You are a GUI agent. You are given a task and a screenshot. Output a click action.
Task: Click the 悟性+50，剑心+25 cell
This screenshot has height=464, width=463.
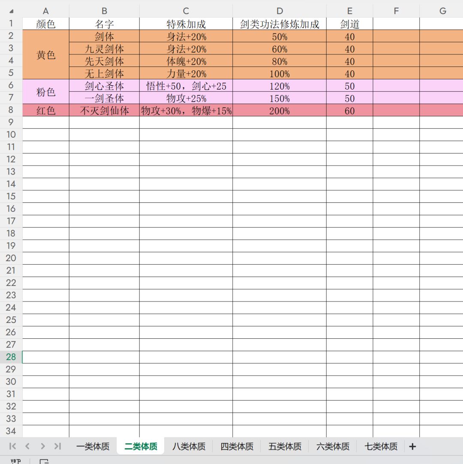coord(186,85)
